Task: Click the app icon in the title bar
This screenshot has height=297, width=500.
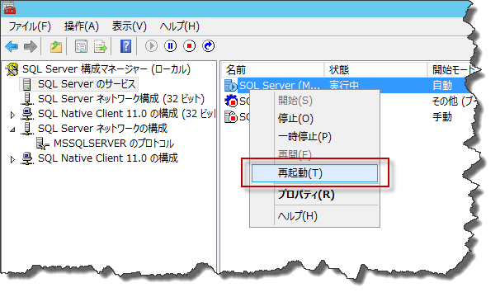Action: (9, 8)
